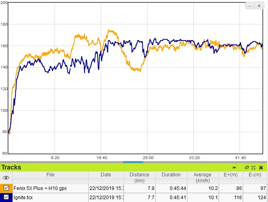Sort by Average (km/h) column header
This screenshot has height=202, width=268.
point(202,178)
